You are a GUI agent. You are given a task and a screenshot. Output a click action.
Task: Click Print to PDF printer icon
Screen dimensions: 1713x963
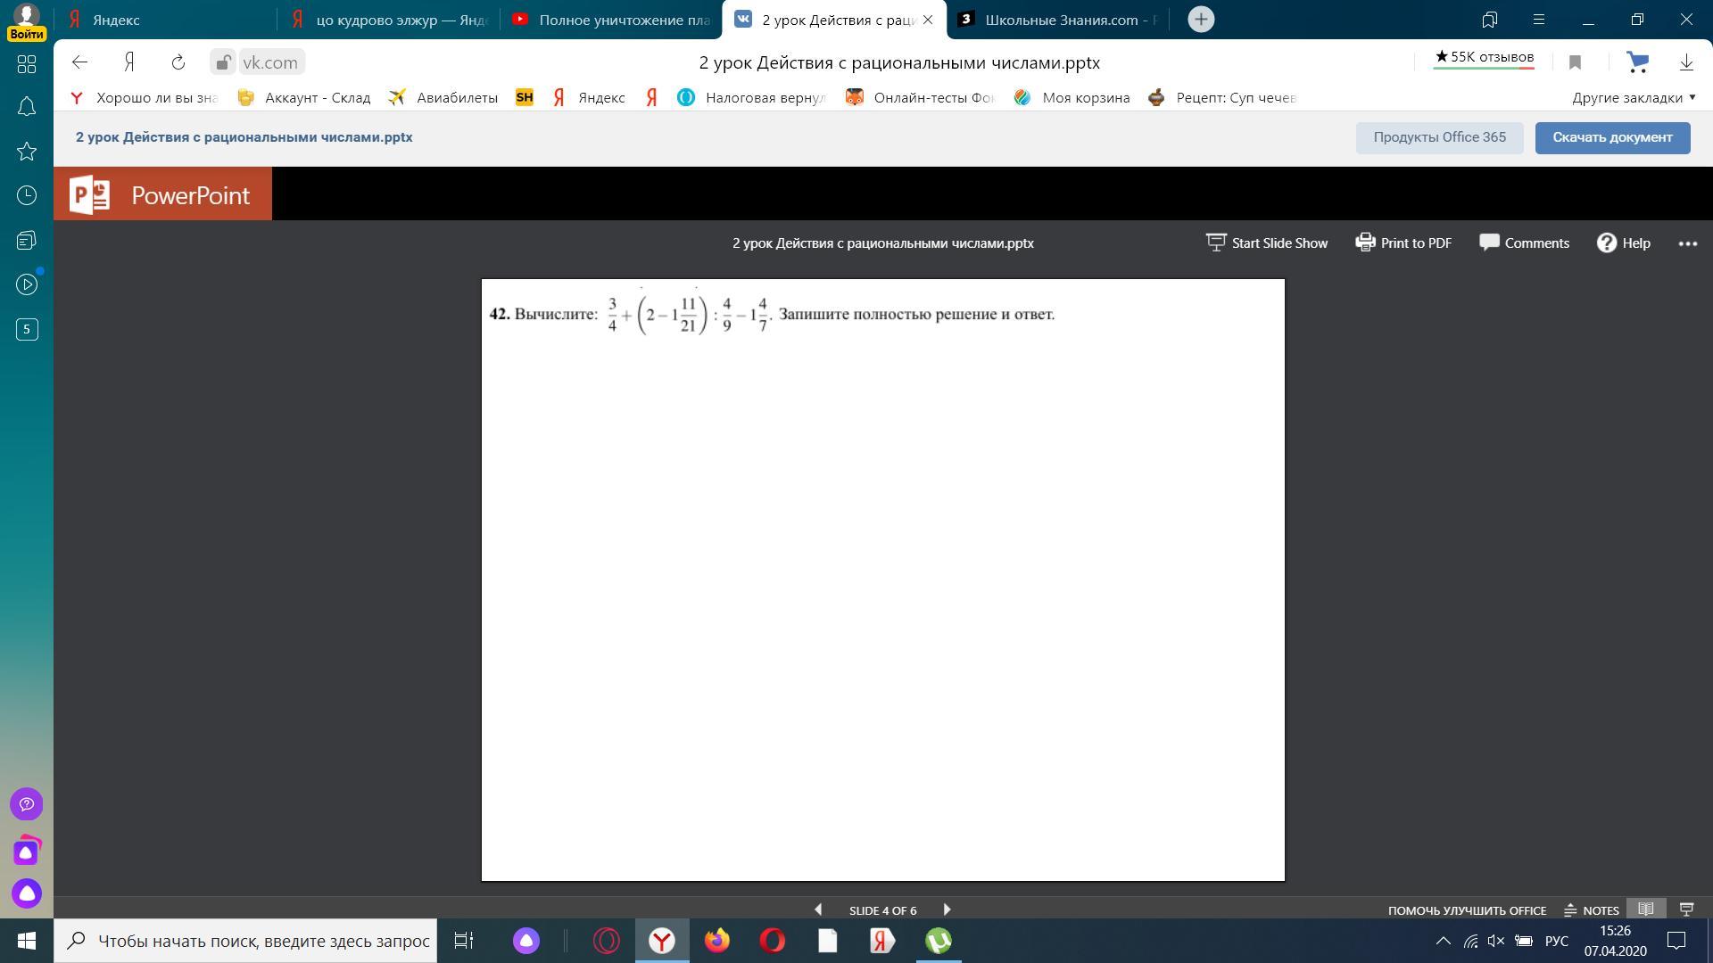click(x=1365, y=243)
